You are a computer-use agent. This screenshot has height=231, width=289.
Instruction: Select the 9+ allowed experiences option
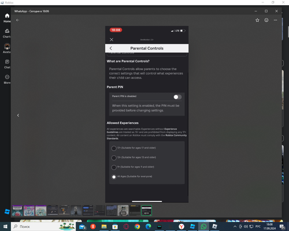(114, 167)
